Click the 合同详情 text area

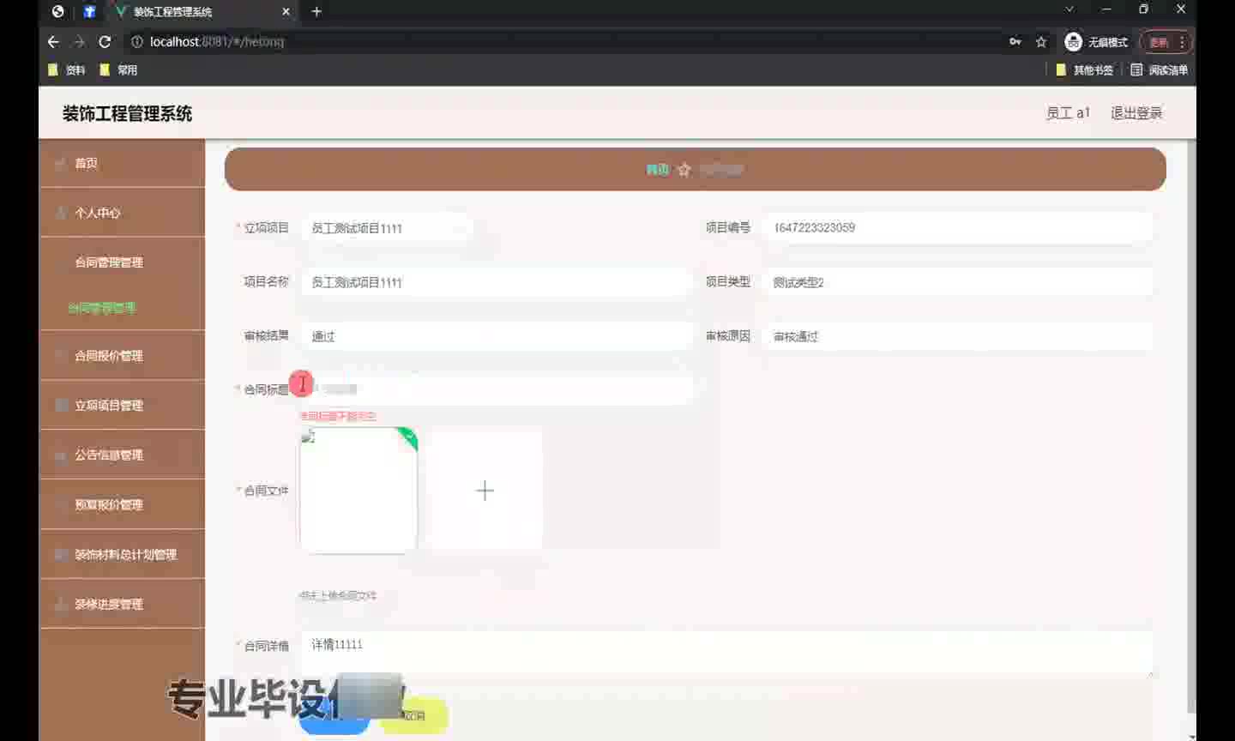[x=726, y=655]
